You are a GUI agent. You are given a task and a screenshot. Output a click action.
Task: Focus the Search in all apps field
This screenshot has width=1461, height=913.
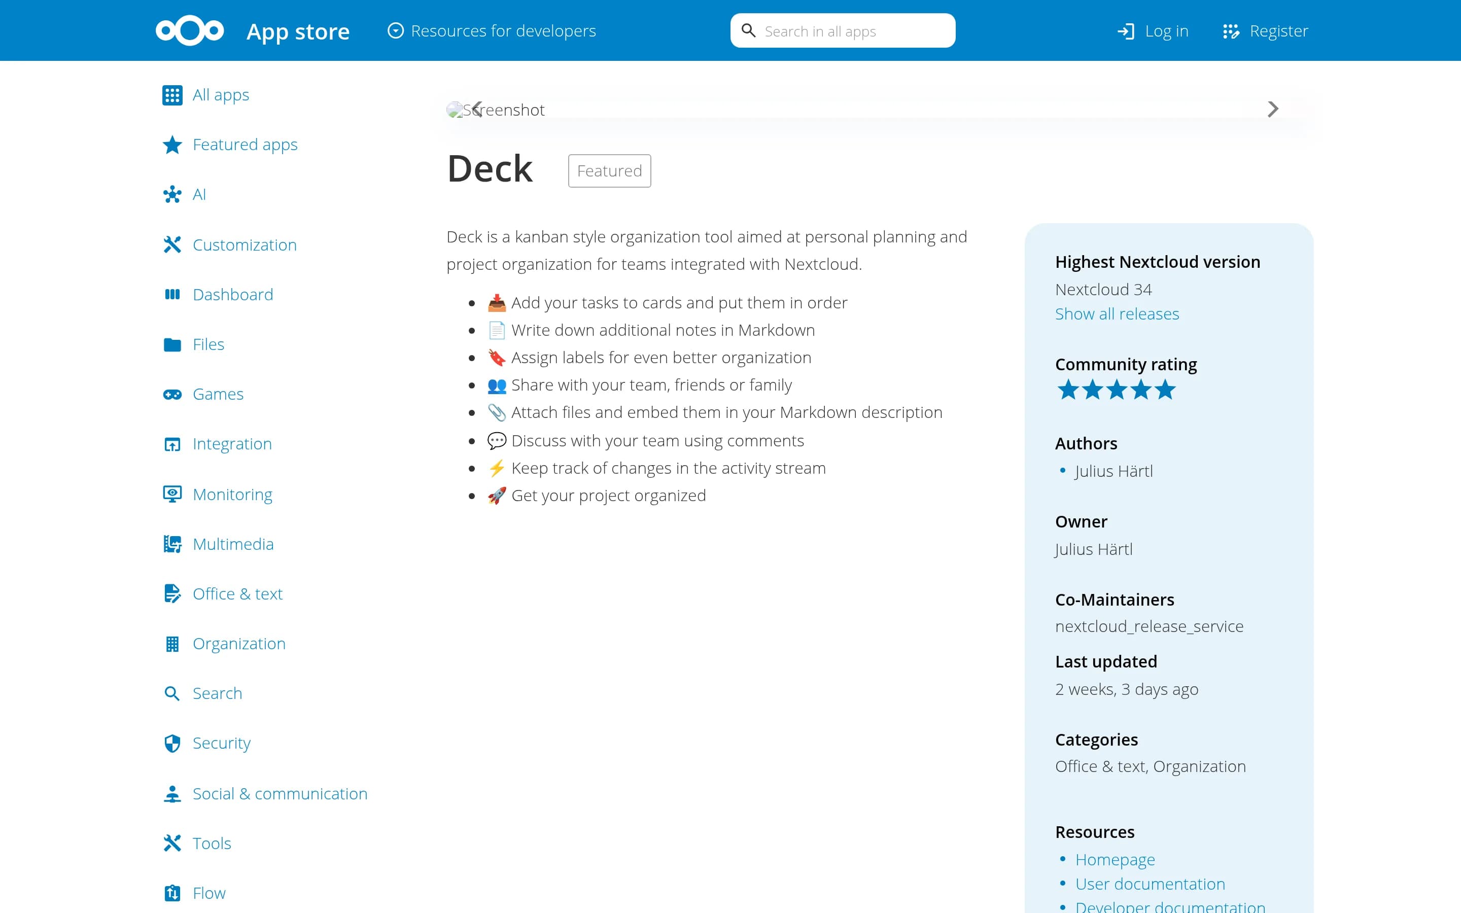click(842, 30)
